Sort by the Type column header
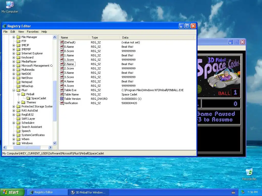 [x=104, y=38]
